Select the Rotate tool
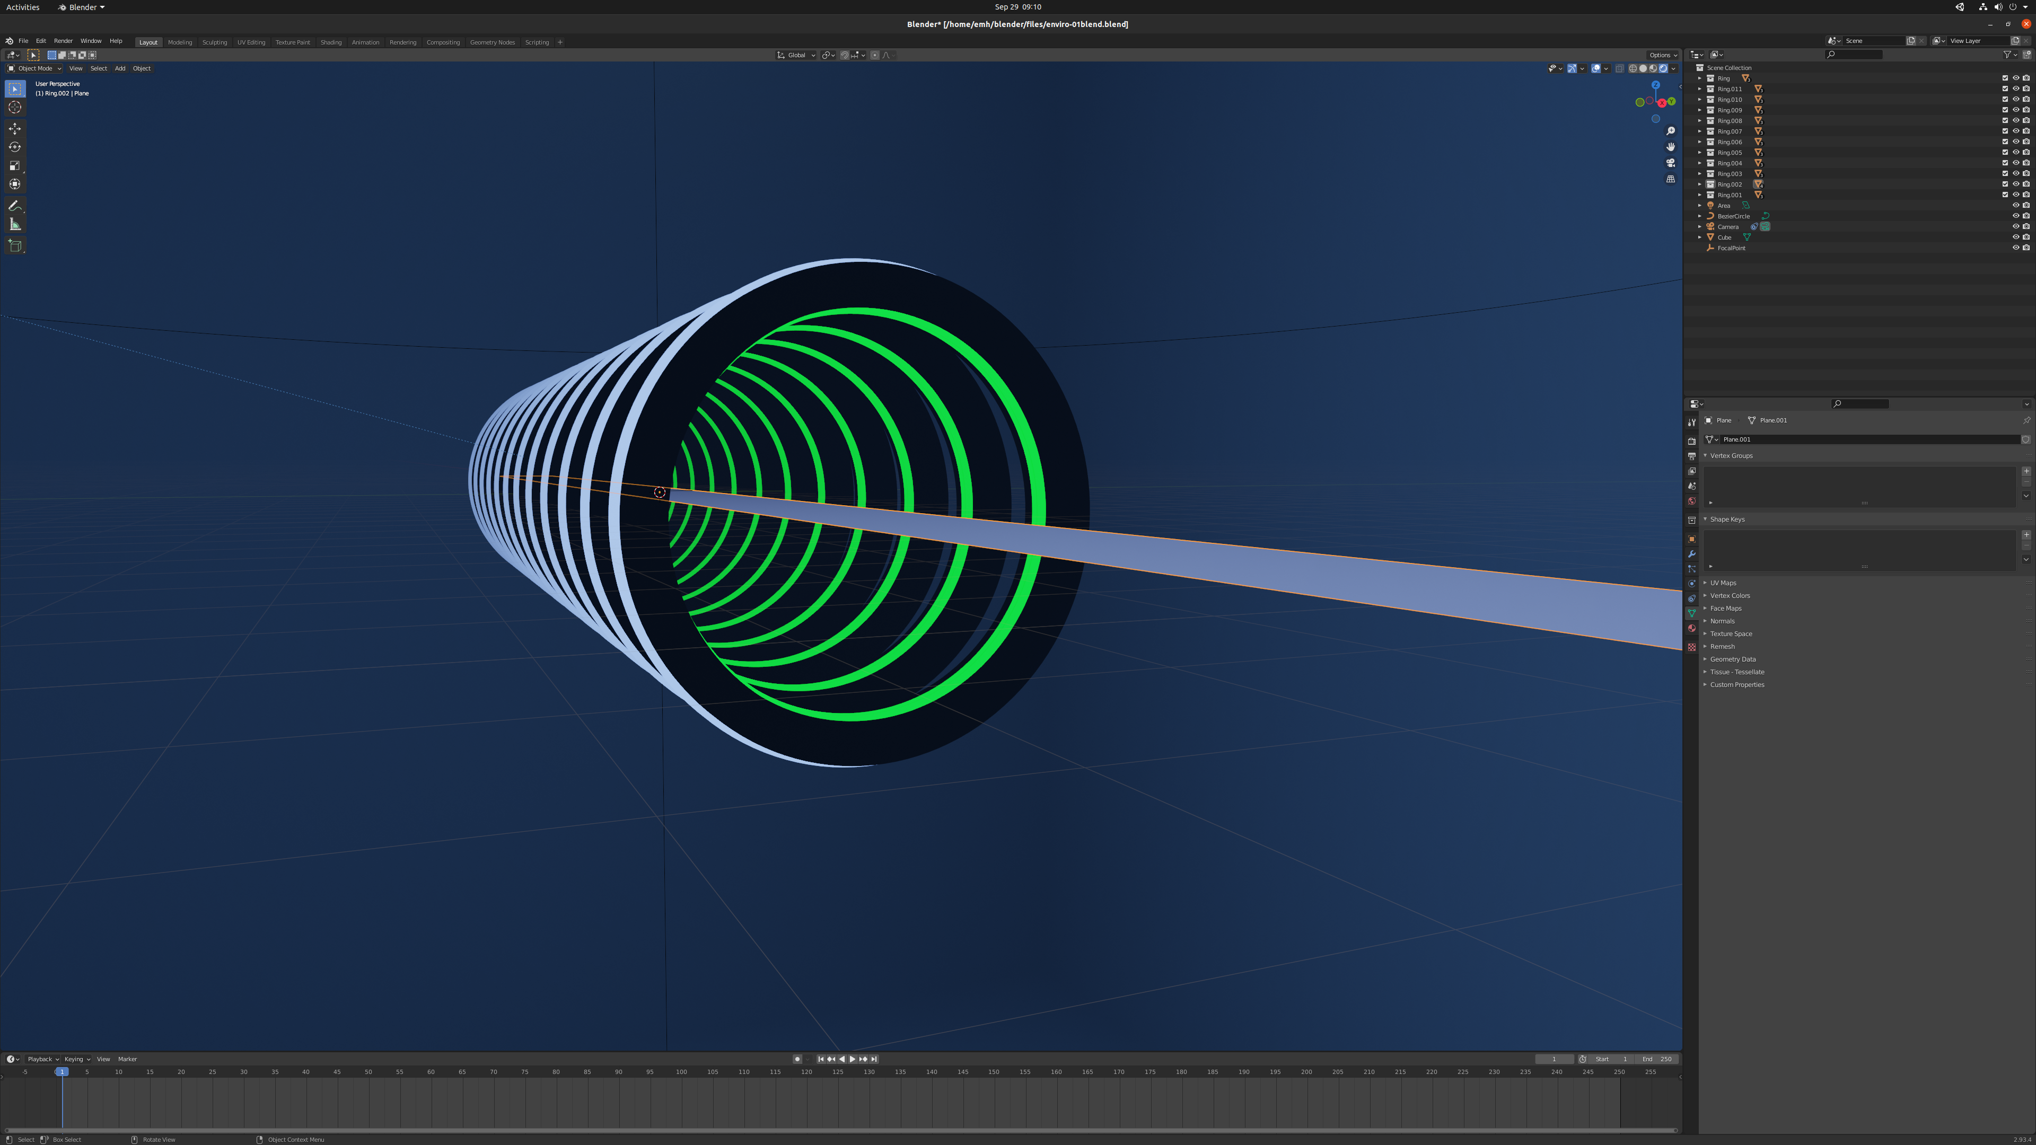This screenshot has width=2036, height=1145. 15,147
